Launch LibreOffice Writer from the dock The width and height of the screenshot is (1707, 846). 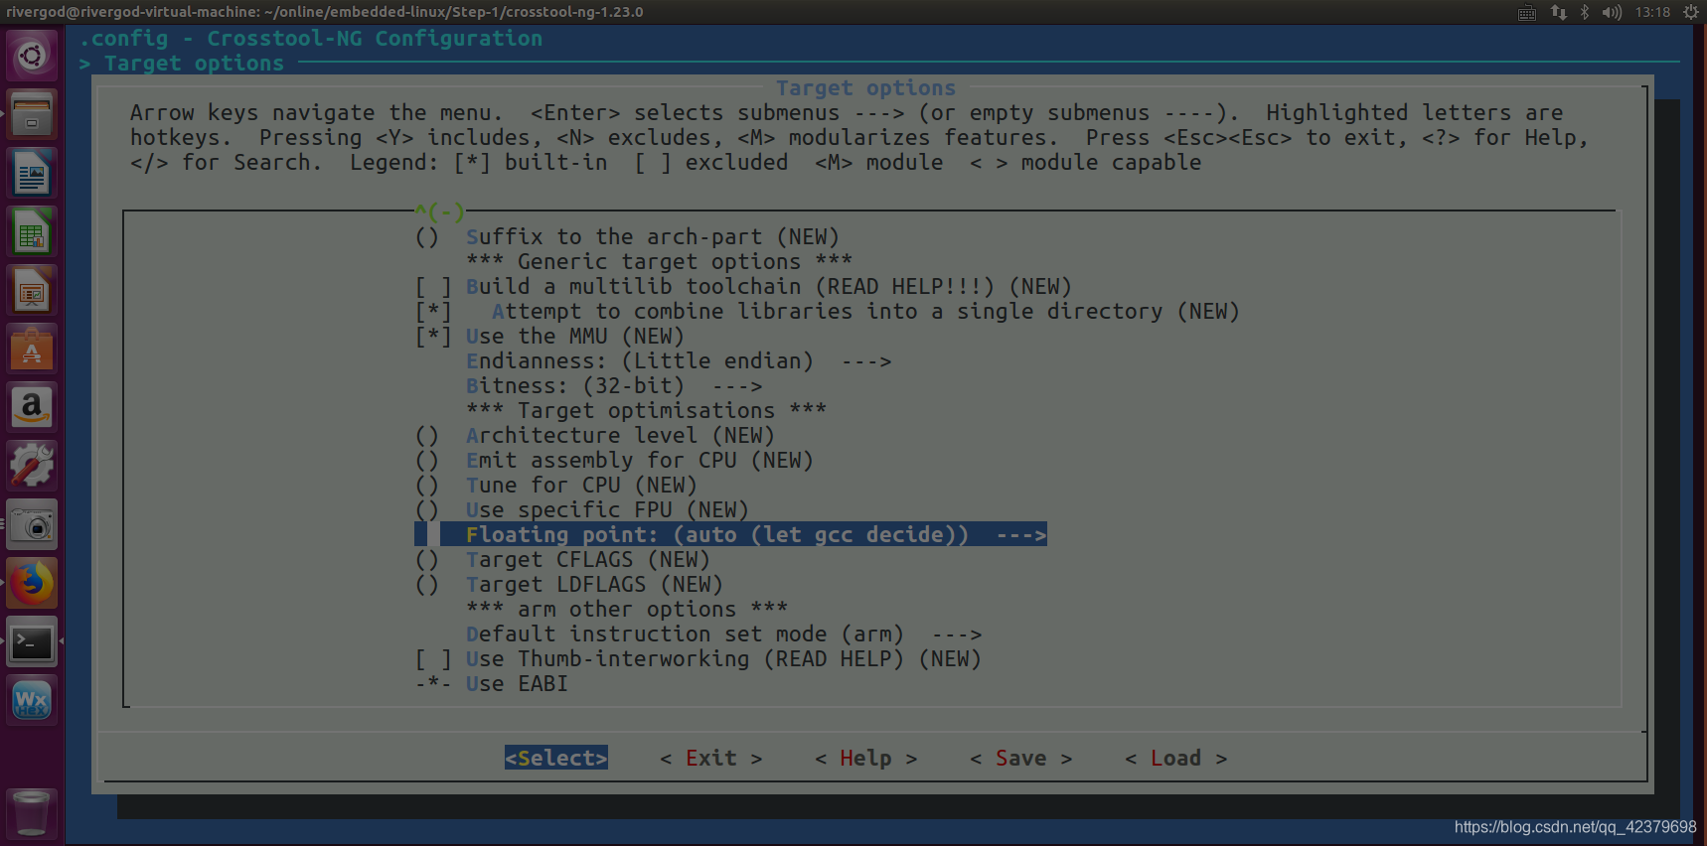click(x=32, y=174)
